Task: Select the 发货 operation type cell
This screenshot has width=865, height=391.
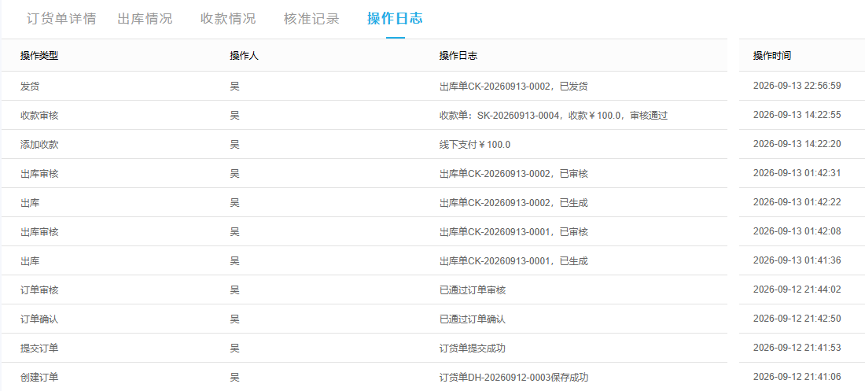Action: coord(30,87)
